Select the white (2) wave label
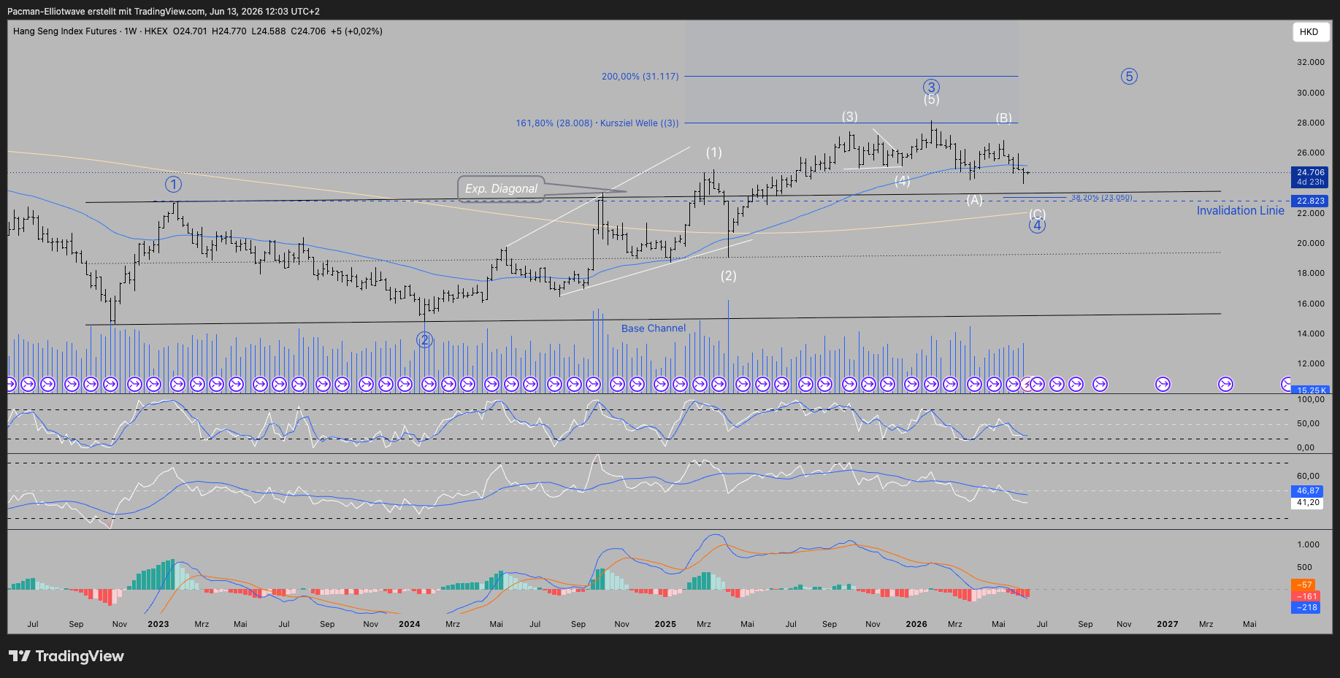The image size is (1340, 678). 728,276
